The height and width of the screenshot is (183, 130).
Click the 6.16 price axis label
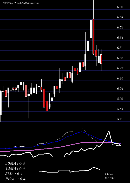click(x=120, y=78)
